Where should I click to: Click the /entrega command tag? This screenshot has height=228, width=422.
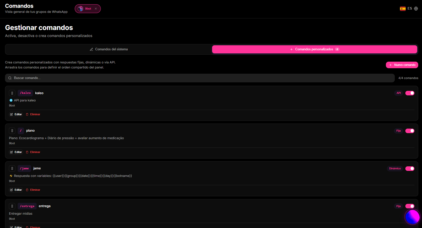click(27, 206)
